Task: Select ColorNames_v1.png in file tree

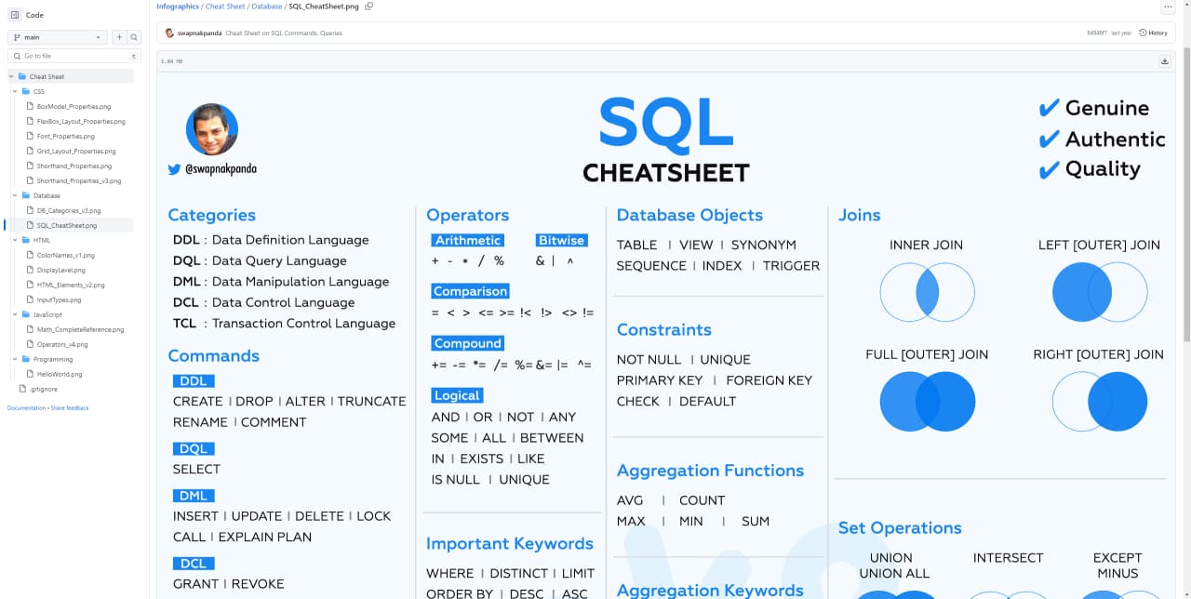Action: (x=65, y=255)
